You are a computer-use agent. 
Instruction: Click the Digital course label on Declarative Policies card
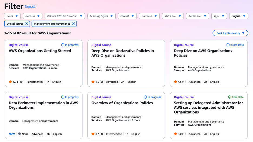click(101, 45)
